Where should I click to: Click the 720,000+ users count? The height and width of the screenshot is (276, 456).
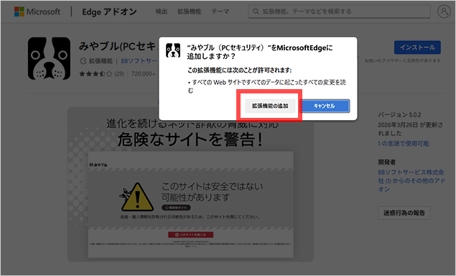pos(144,74)
